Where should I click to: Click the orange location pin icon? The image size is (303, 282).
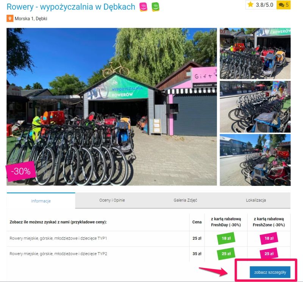tap(10, 18)
